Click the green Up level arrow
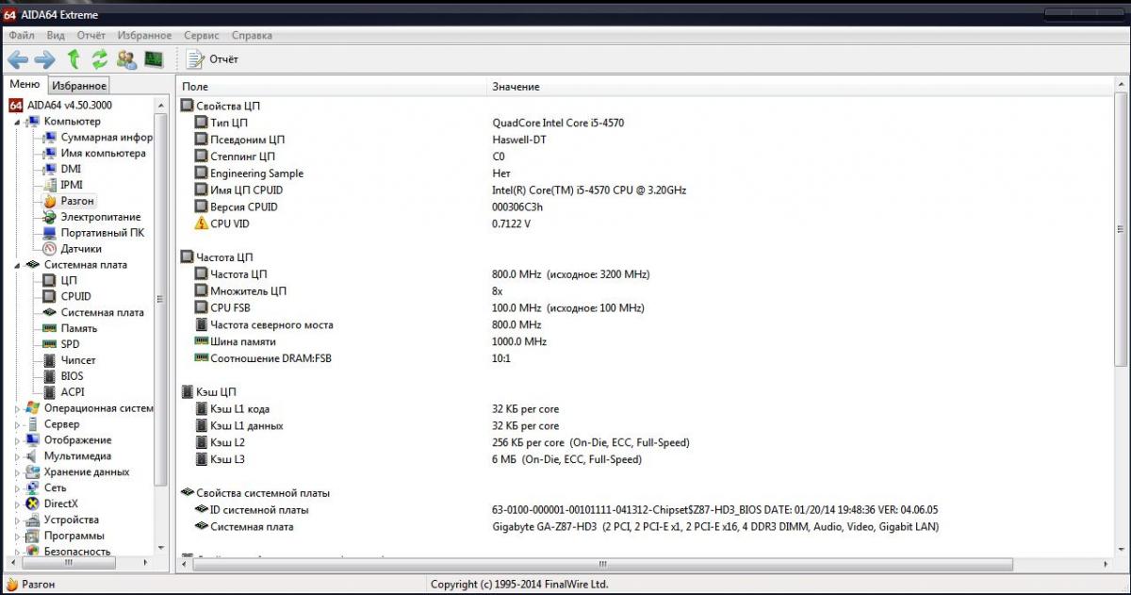 [73, 59]
